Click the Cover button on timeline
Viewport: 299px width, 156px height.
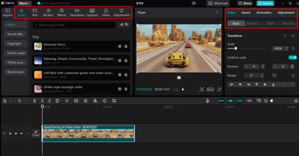[36, 133]
